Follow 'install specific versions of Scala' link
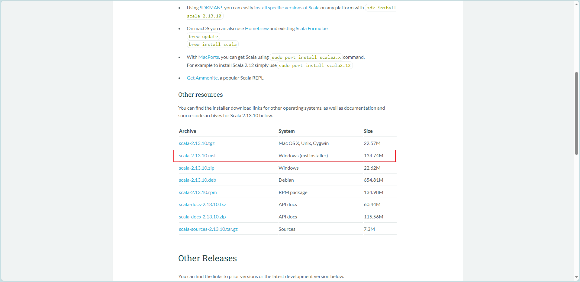Screen dimensions: 580x282 287,8
